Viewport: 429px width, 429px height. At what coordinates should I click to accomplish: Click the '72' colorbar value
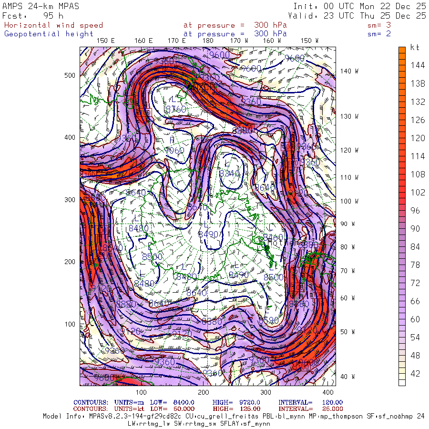tap(415, 283)
